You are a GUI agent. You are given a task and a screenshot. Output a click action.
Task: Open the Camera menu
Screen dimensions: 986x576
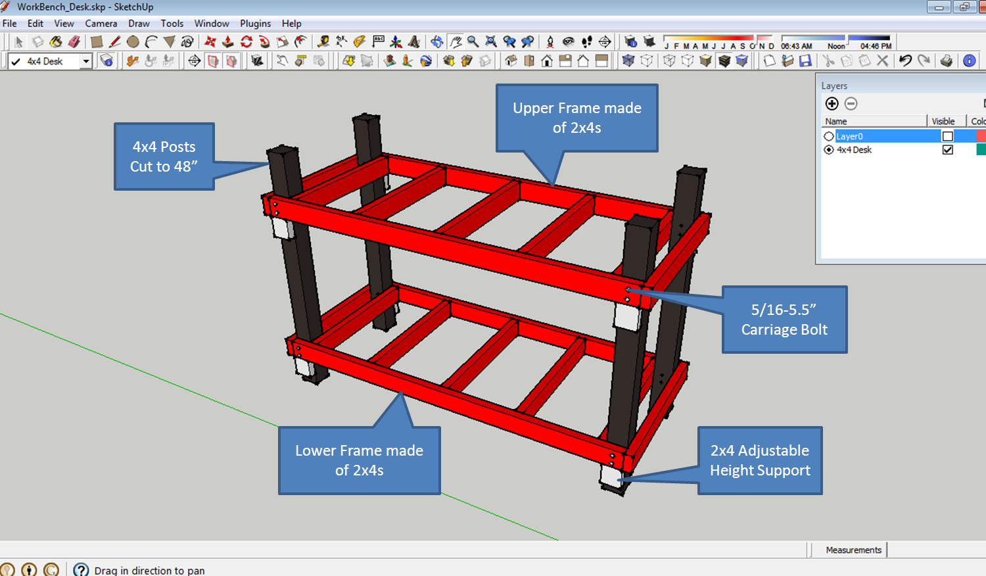click(x=101, y=23)
